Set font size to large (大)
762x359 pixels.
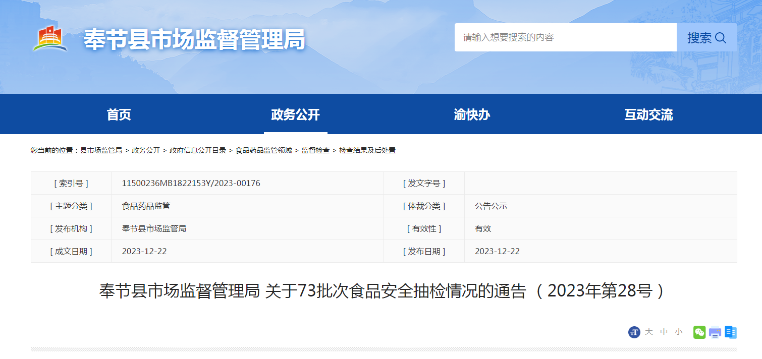(x=649, y=332)
